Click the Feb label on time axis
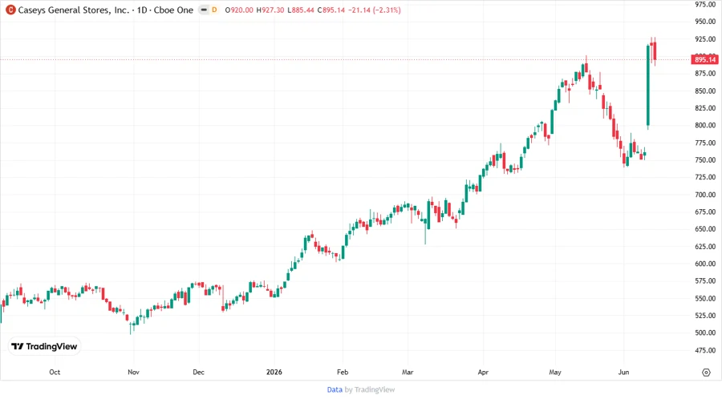This screenshot has width=722, height=399. pyautogui.click(x=343, y=372)
